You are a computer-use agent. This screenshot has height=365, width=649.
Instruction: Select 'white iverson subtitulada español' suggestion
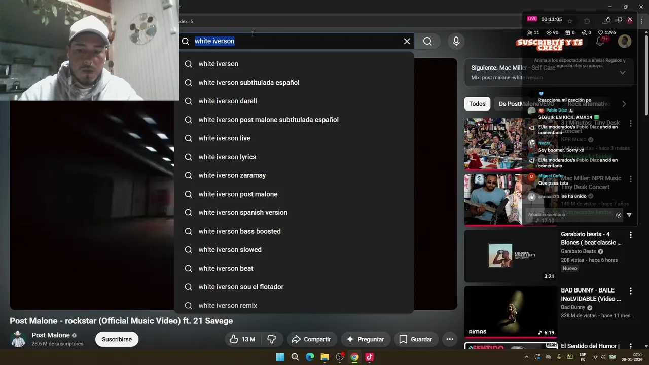(x=294, y=83)
